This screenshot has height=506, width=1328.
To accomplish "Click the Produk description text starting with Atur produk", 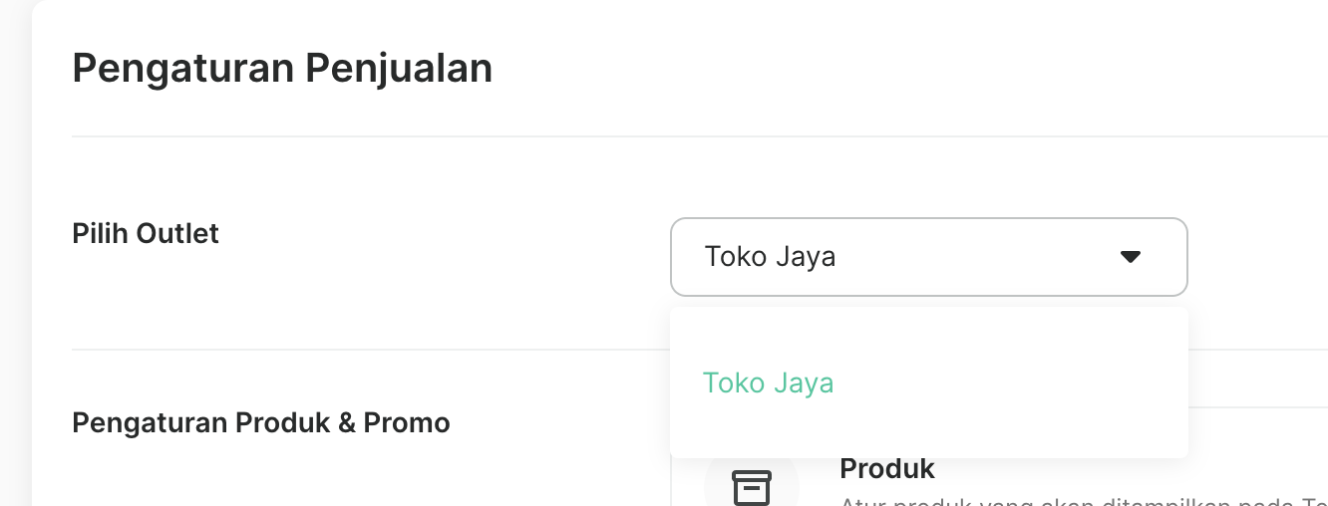I will [x=1083, y=501].
